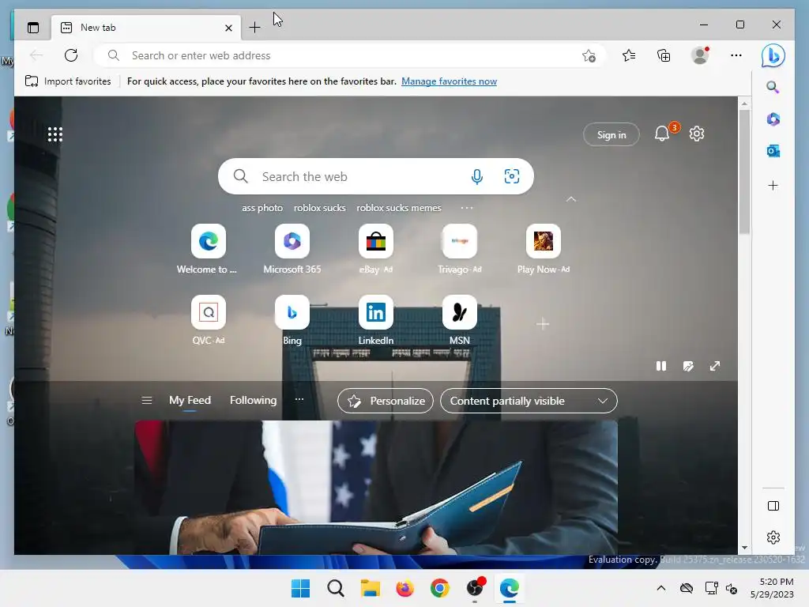This screenshot has height=607, width=809.
Task: Open the LinkedIn quick link
Action: click(375, 321)
